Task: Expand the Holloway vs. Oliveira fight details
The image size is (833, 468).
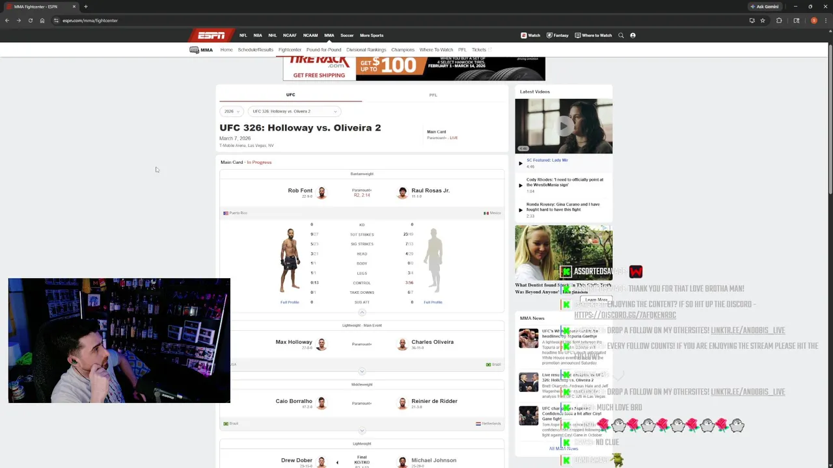Action: [362, 371]
